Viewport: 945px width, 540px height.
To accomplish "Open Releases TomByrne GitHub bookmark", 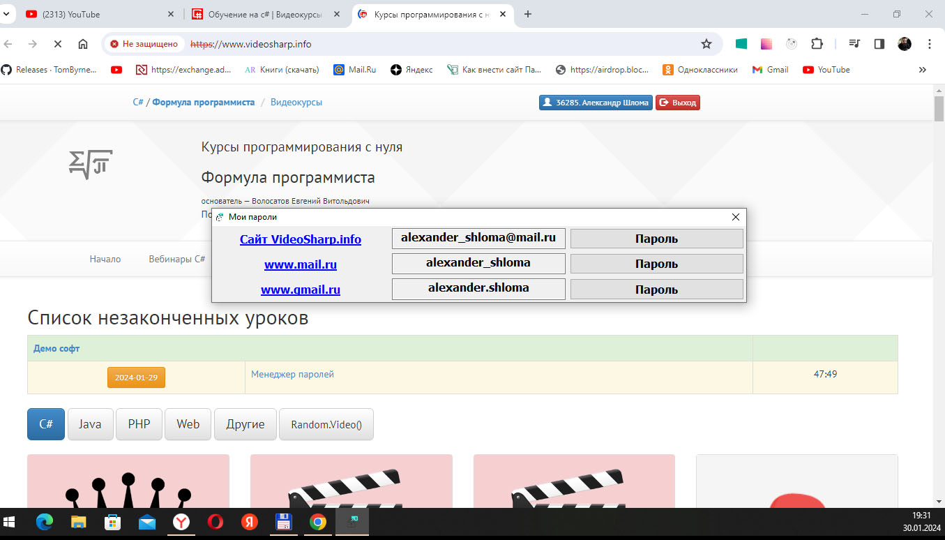I will [x=50, y=70].
